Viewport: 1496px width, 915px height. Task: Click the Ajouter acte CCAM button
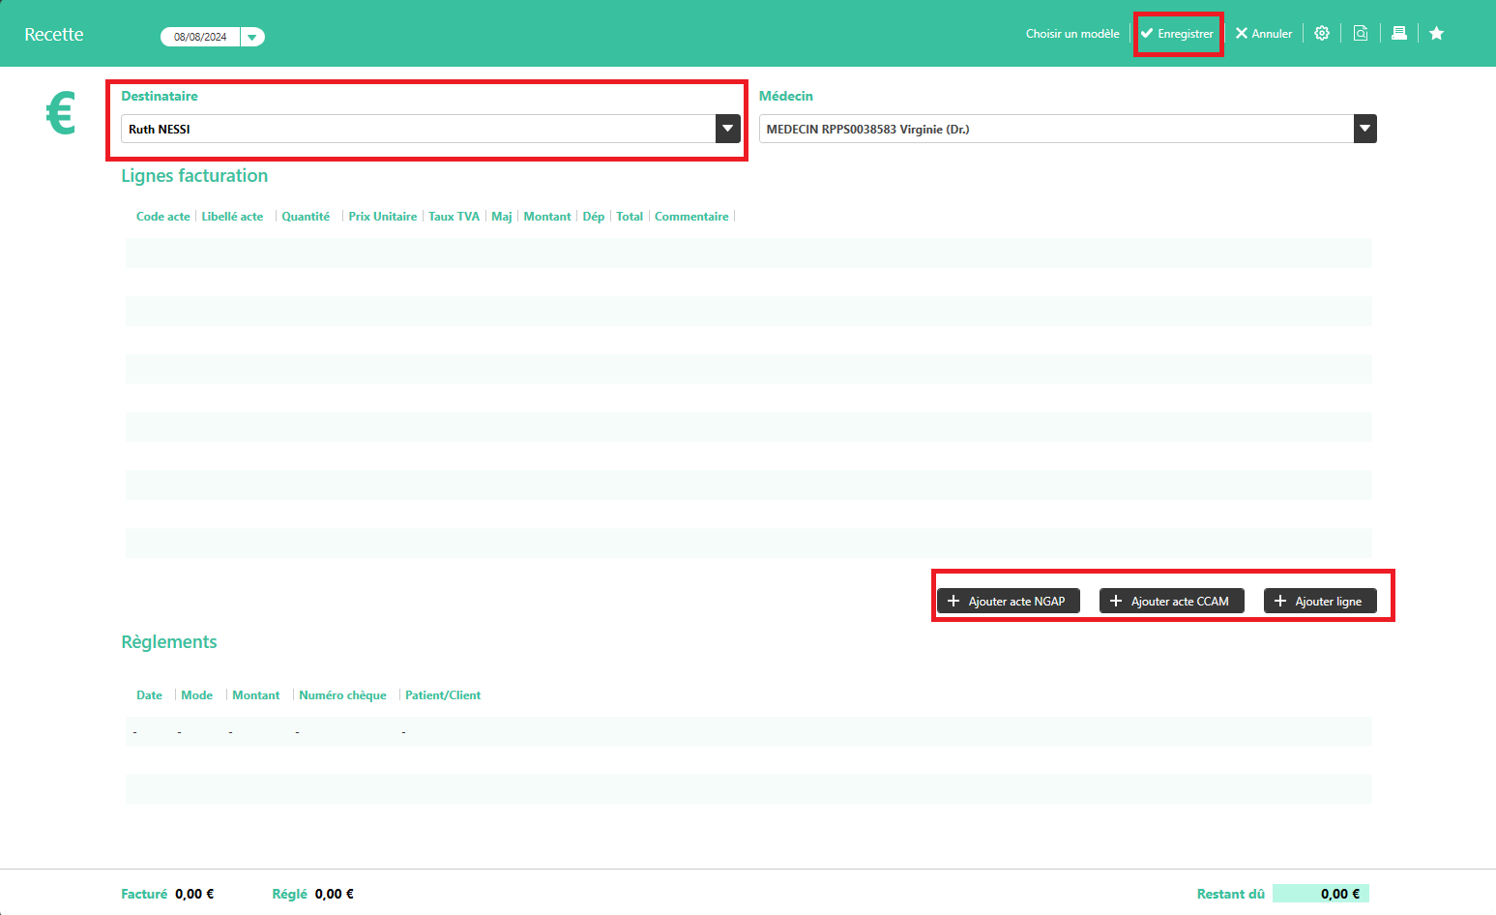(x=1171, y=601)
